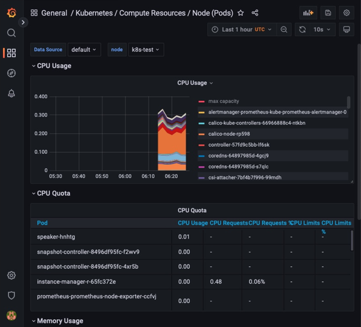Image resolution: width=361 pixels, height=327 pixels.
Task: Open the search dashboards icon
Action: click(x=11, y=33)
